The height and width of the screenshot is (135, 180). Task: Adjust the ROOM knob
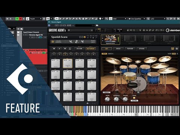[x=107, y=99]
